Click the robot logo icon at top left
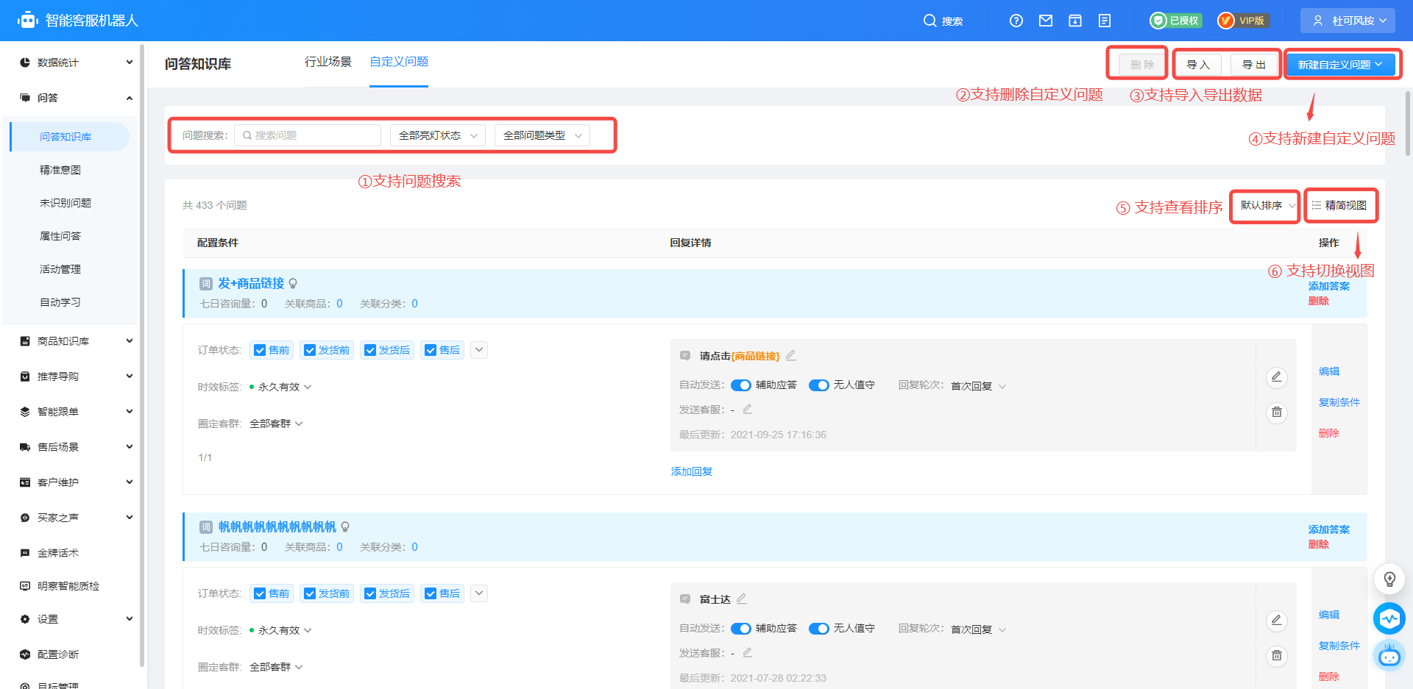Screen dimensions: 1413x689 pos(28,20)
